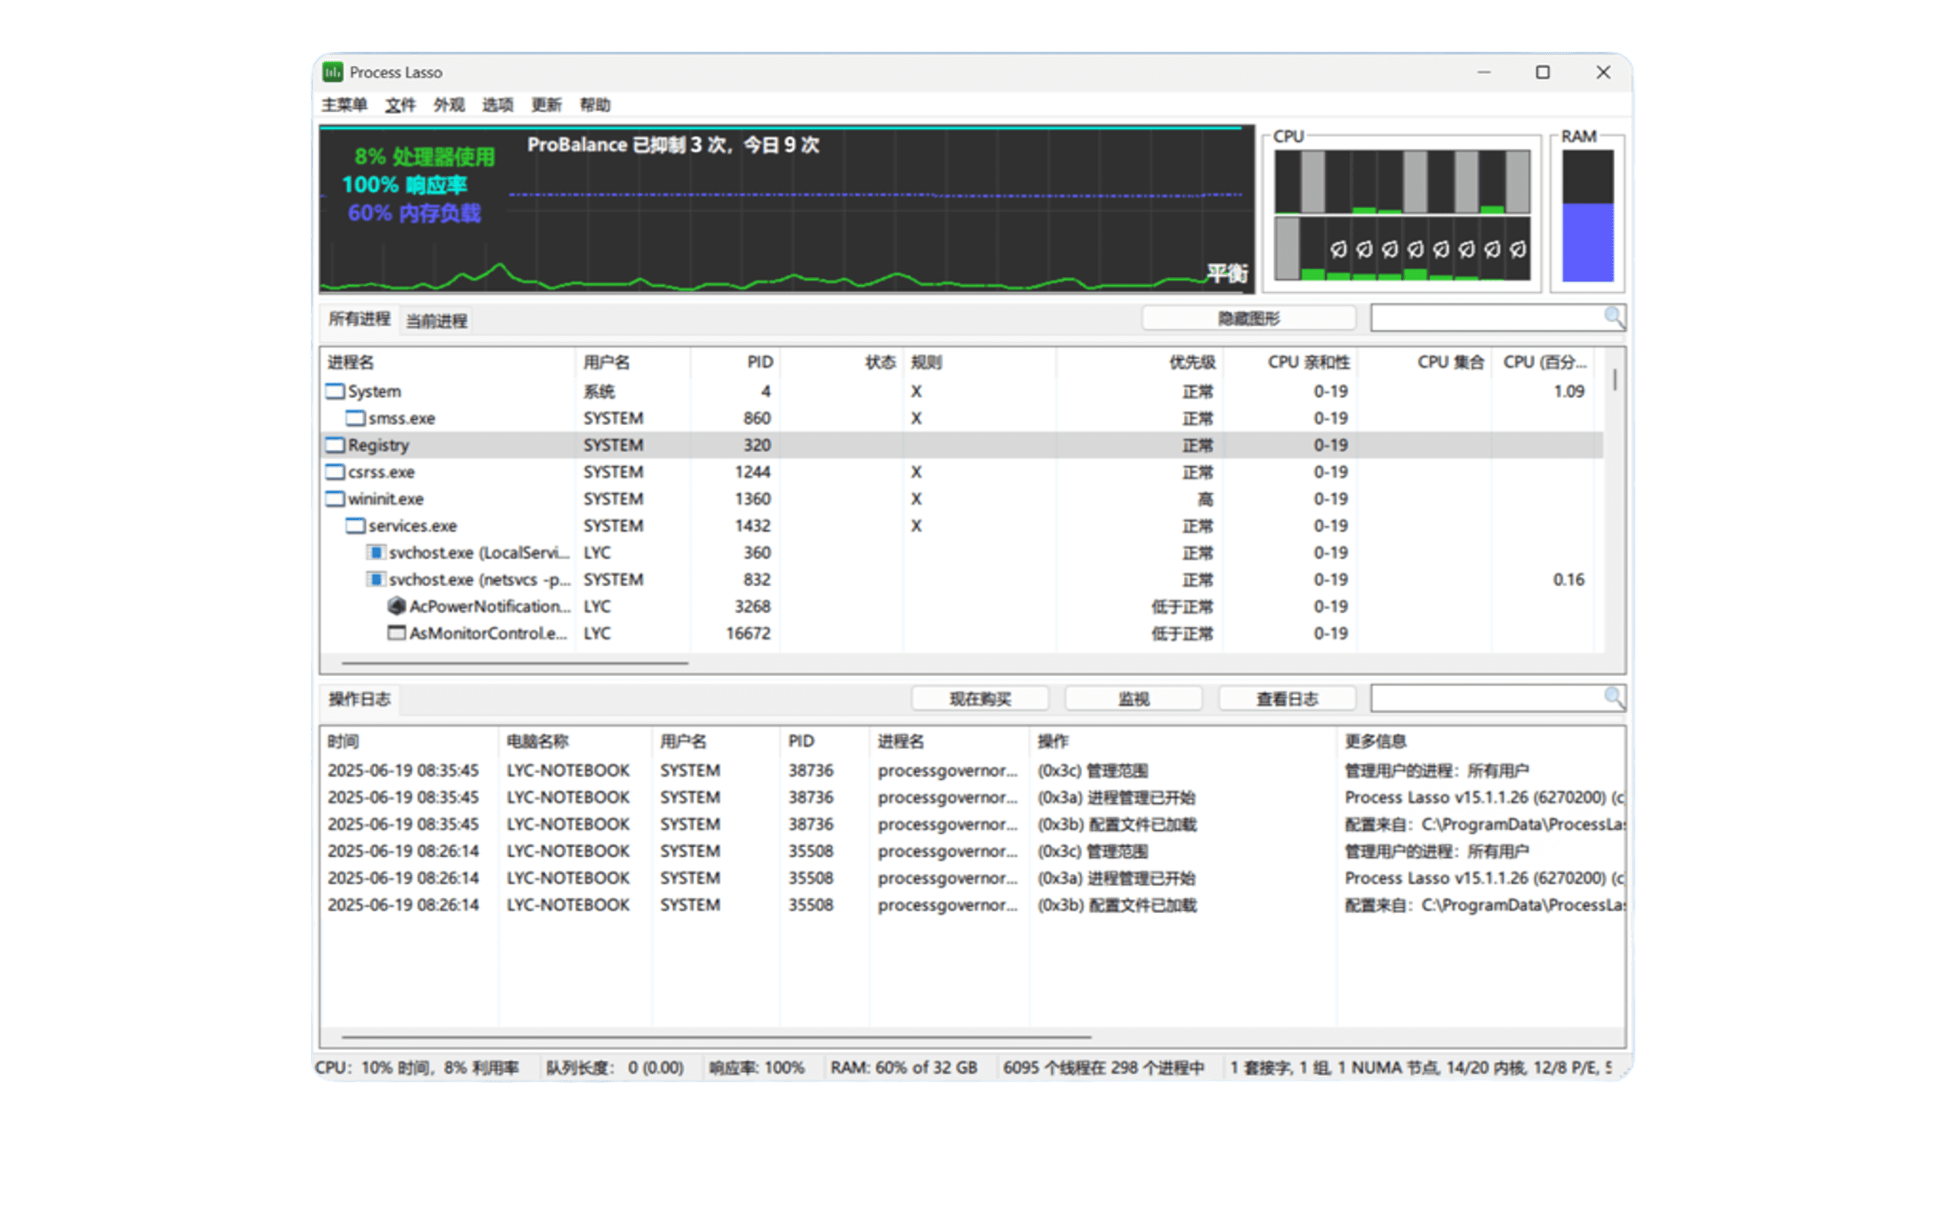The height and width of the screenshot is (1206, 1948).
Task: Click the csrss.exe process icon
Action: 336,472
